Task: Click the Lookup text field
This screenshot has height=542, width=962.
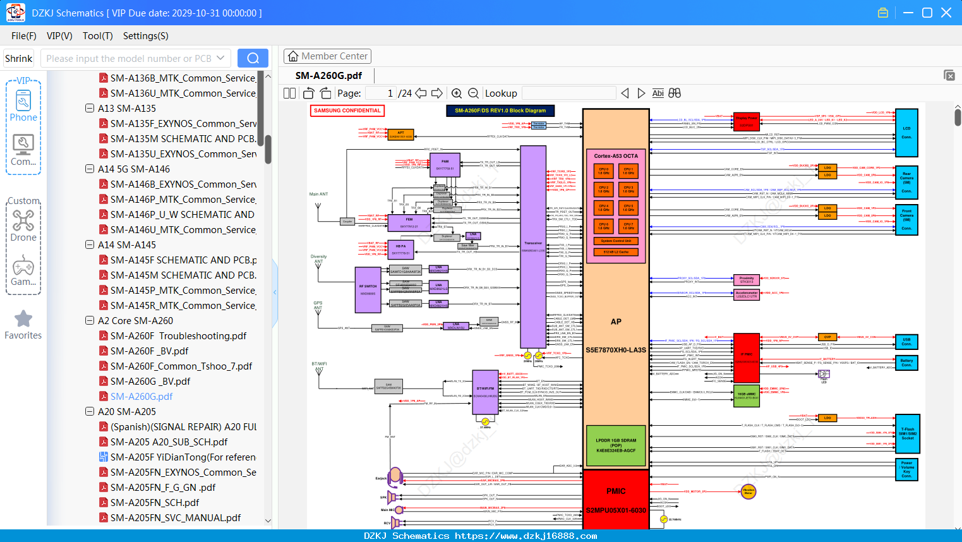Action: click(569, 93)
